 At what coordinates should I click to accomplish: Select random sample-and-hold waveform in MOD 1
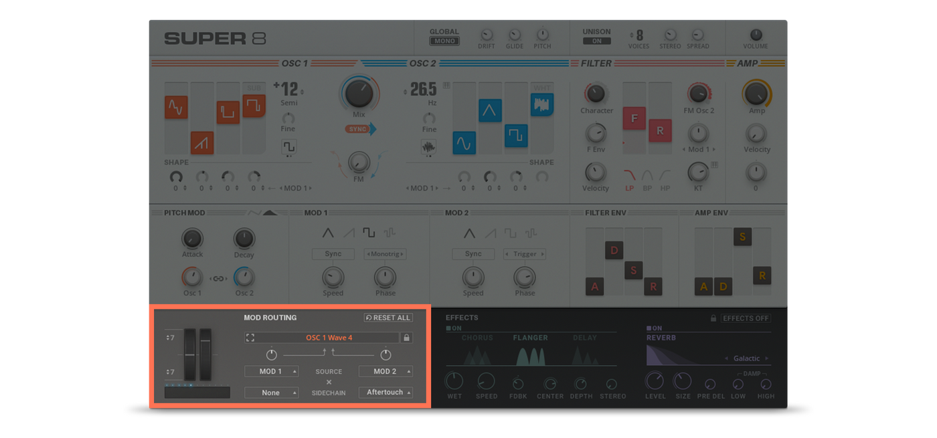coord(390,233)
